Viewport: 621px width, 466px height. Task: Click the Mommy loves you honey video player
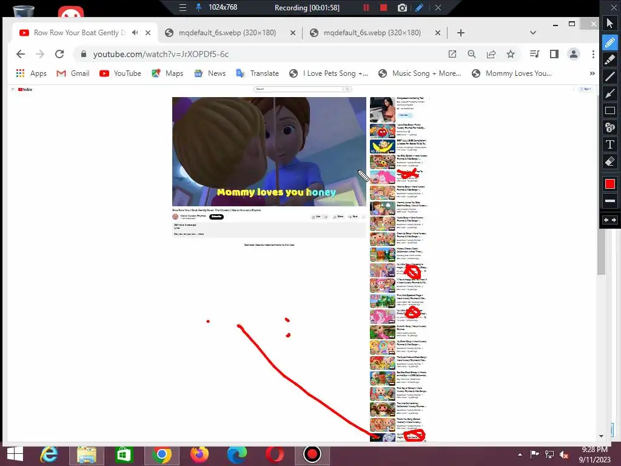(x=269, y=151)
